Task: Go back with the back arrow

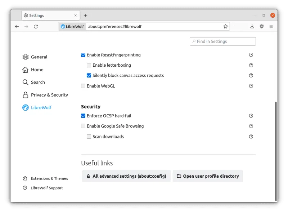Action: tap(17, 26)
